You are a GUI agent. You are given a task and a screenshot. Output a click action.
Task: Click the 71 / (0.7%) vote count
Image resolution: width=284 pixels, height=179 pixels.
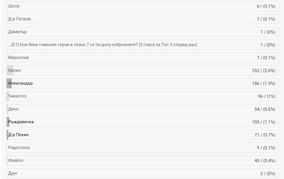point(265,135)
